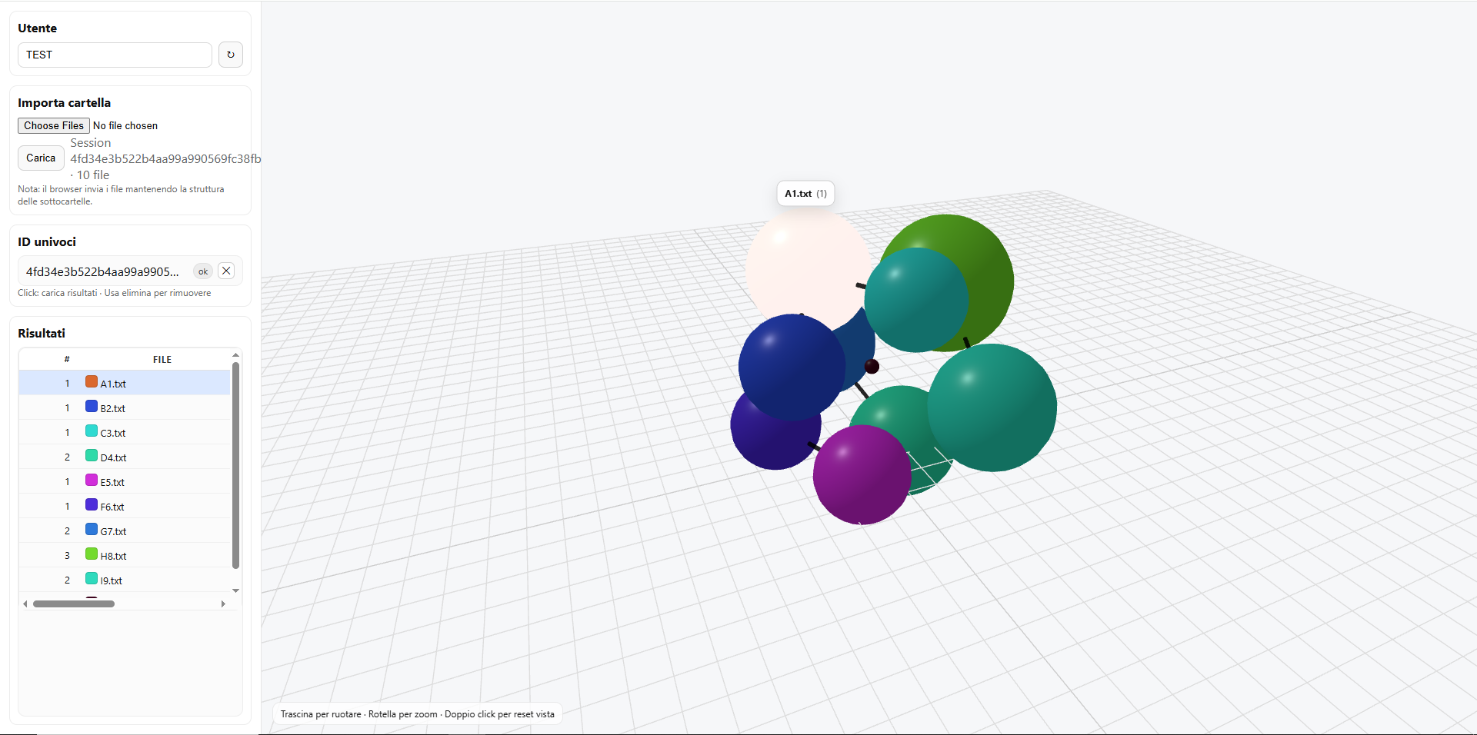Click the orange swatch beside A1.txt
This screenshot has height=735, width=1477.
(92, 382)
